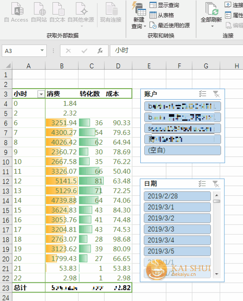The height and width of the screenshot is (301, 243).
Task: Click the 账户 slicer title
Action: [x=150, y=94]
